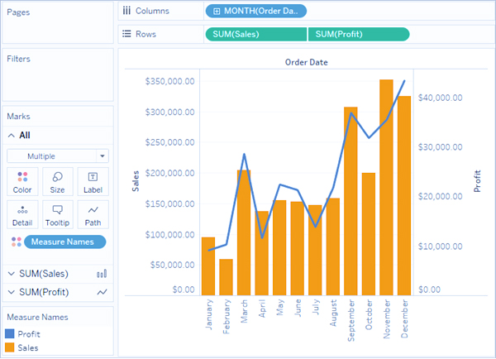Click bar chart icon beside SUM(Sales)
The image size is (496, 359).
coord(102,274)
